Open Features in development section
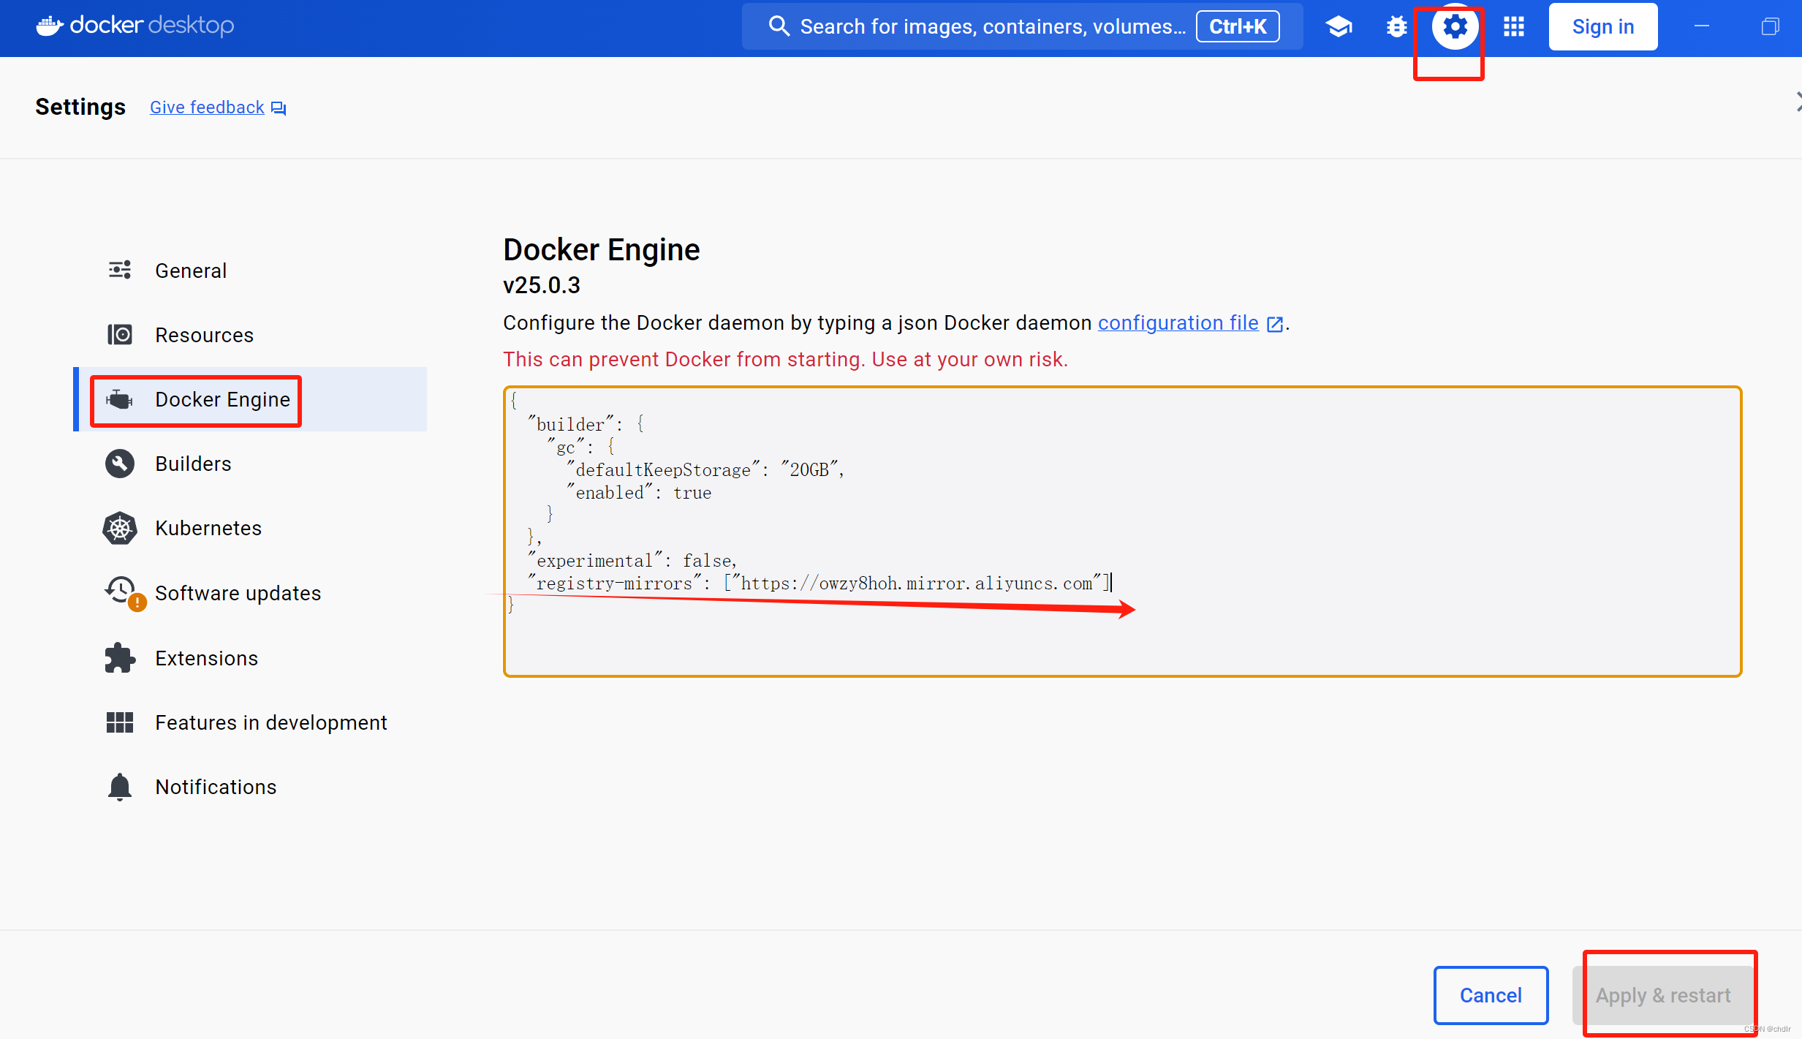The width and height of the screenshot is (1802, 1039). pos(270,722)
